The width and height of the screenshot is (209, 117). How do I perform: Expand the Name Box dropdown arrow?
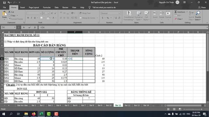[x=15, y=27]
